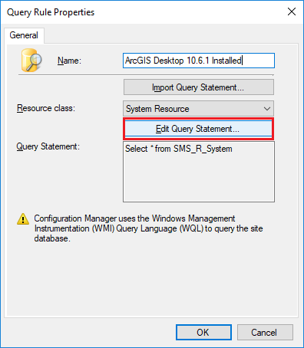Dismiss dialog using the Cancel button
The image size is (304, 348).
[265, 332]
